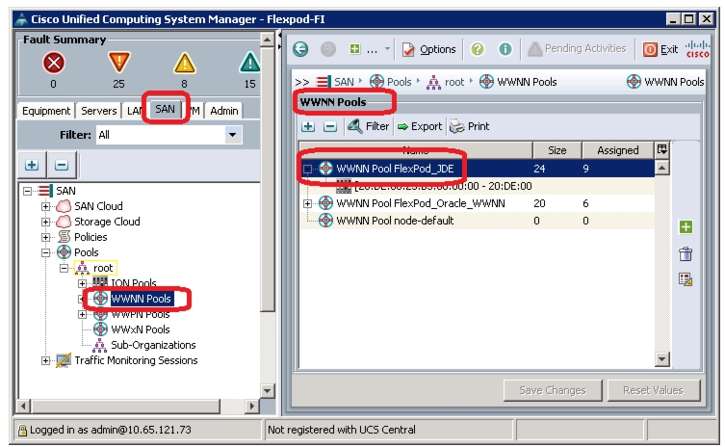
Task: Sort table by Size column header
Action: click(557, 150)
